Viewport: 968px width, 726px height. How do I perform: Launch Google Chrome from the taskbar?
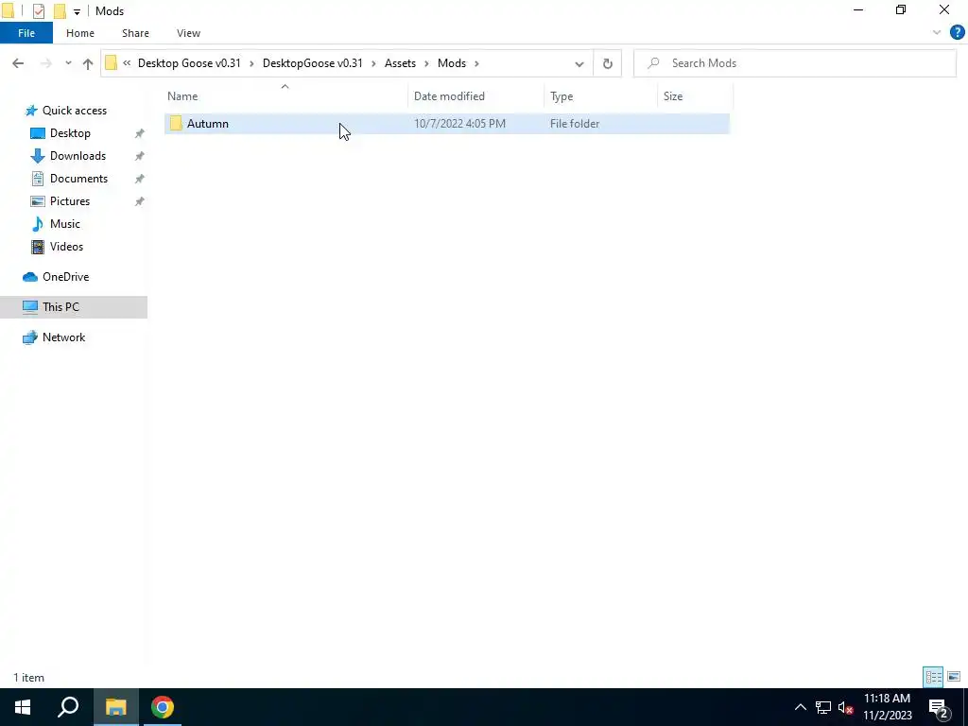(x=163, y=707)
